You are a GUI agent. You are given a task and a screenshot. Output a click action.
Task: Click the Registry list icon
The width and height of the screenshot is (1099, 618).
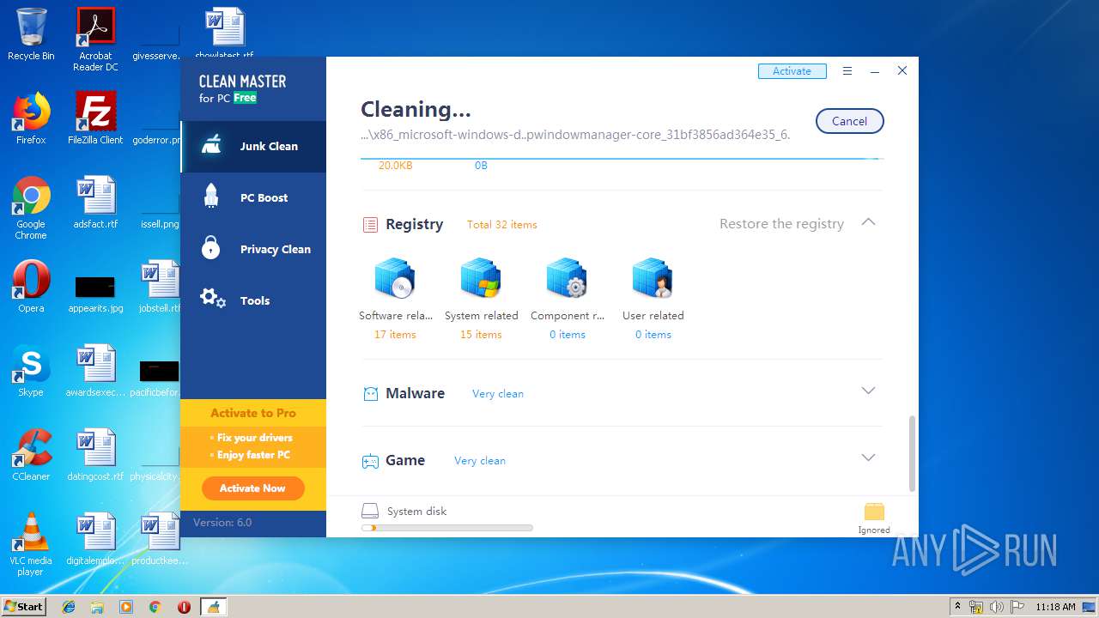point(370,225)
